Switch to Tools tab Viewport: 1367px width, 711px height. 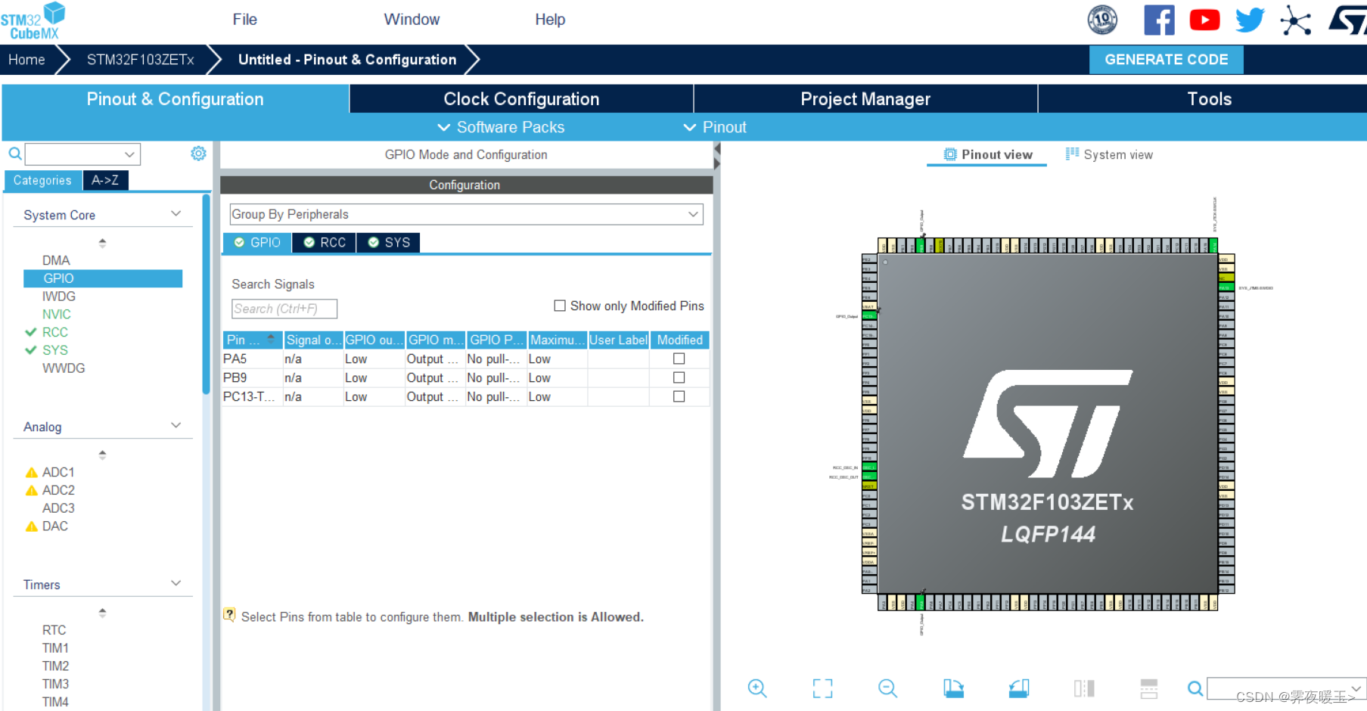[1209, 99]
